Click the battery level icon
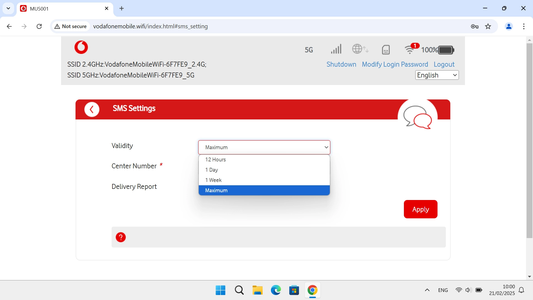Screen dimensions: 533x300 446,50
